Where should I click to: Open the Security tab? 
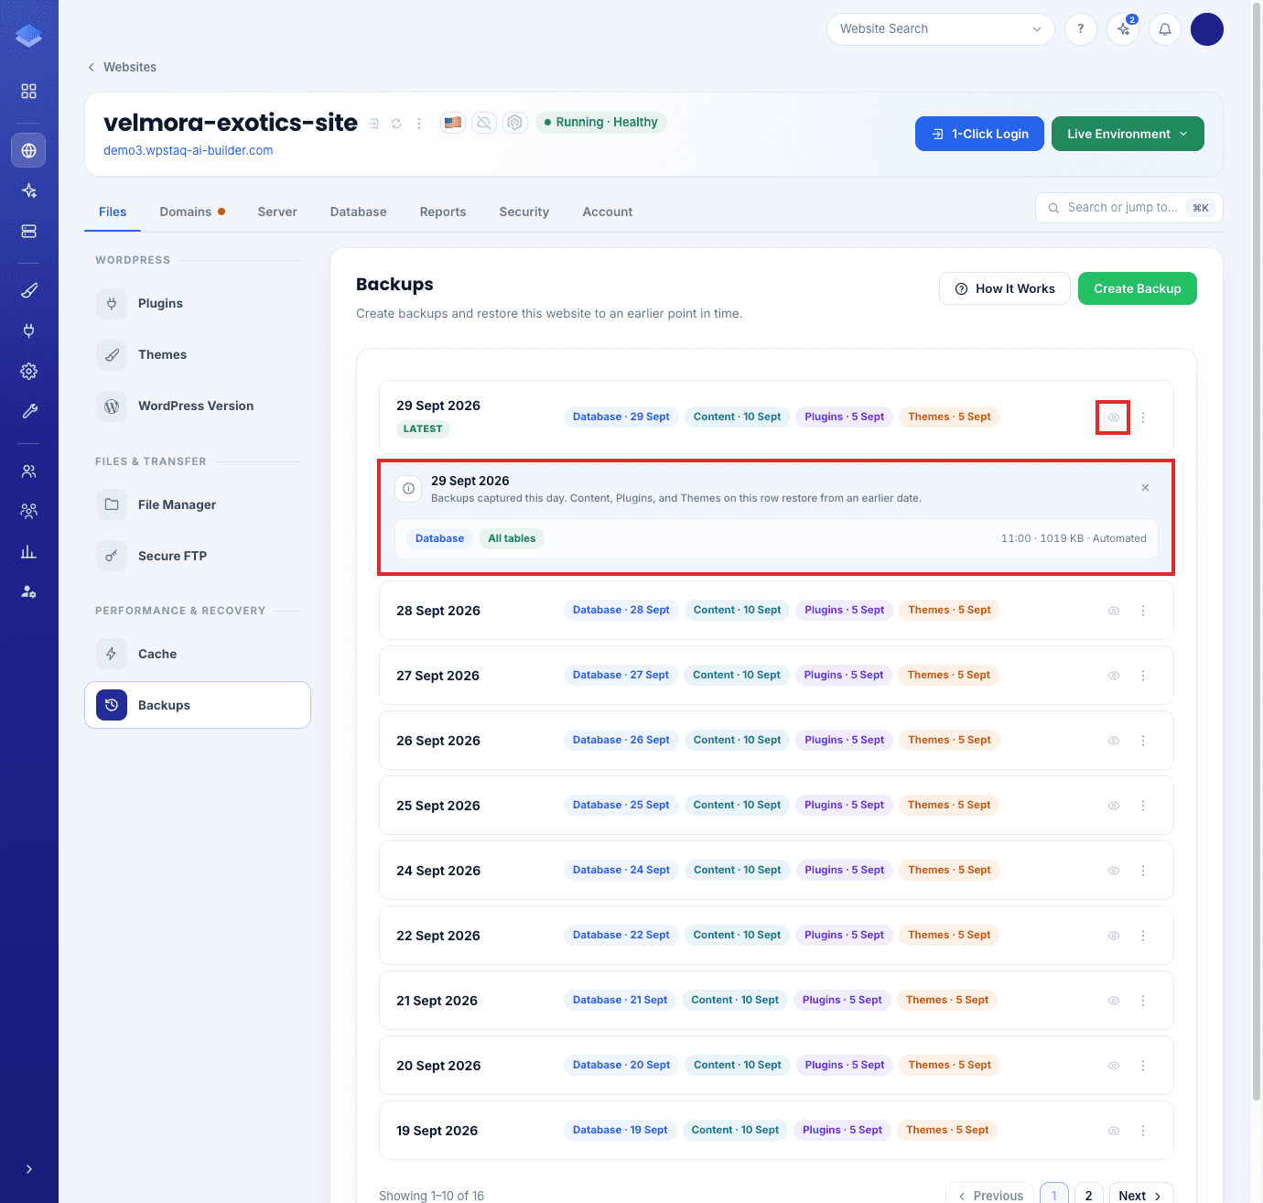[x=524, y=211]
